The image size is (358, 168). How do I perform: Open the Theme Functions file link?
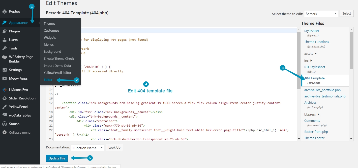pos(316,42)
